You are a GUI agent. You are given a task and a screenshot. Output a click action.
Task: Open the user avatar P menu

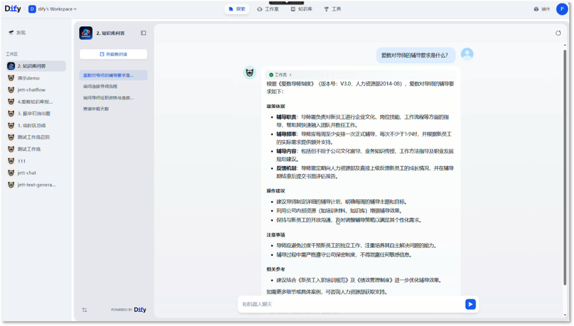[x=562, y=9]
